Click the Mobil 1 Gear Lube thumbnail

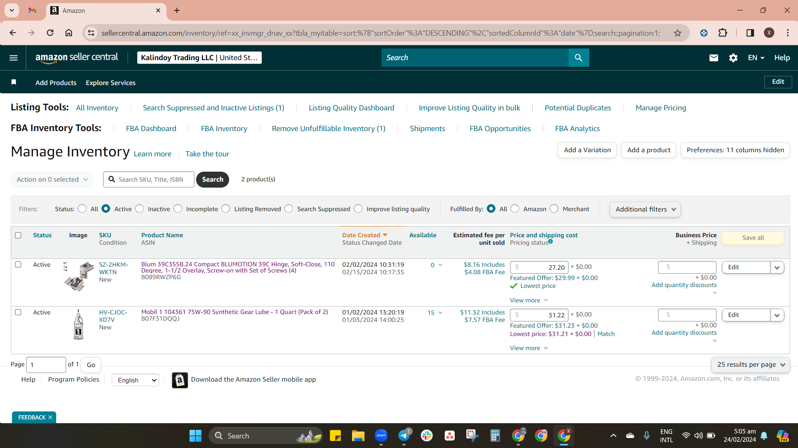(79, 324)
